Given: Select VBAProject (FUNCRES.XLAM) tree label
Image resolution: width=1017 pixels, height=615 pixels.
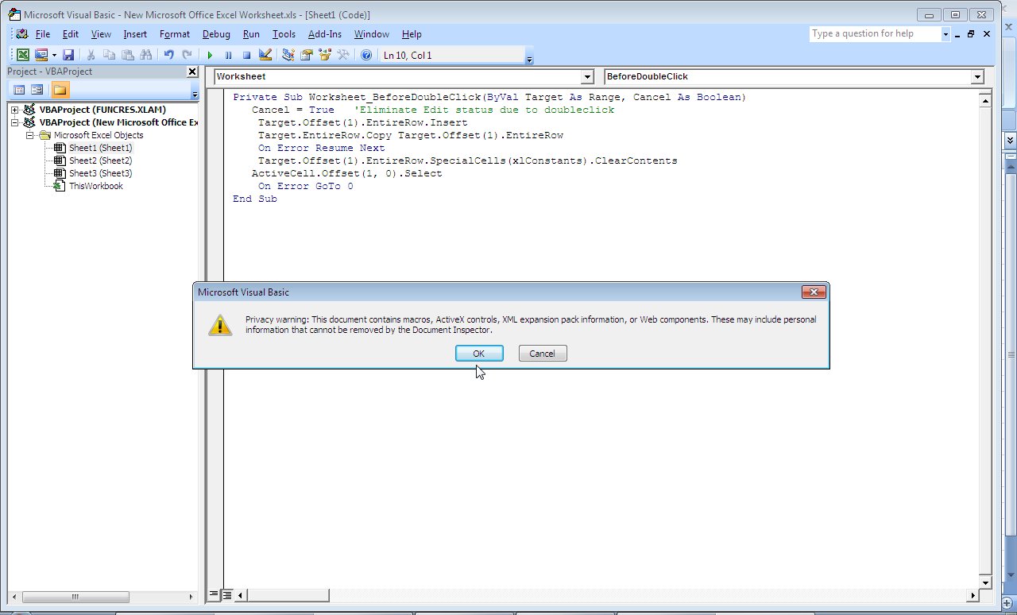Looking at the screenshot, I should tap(102, 110).
